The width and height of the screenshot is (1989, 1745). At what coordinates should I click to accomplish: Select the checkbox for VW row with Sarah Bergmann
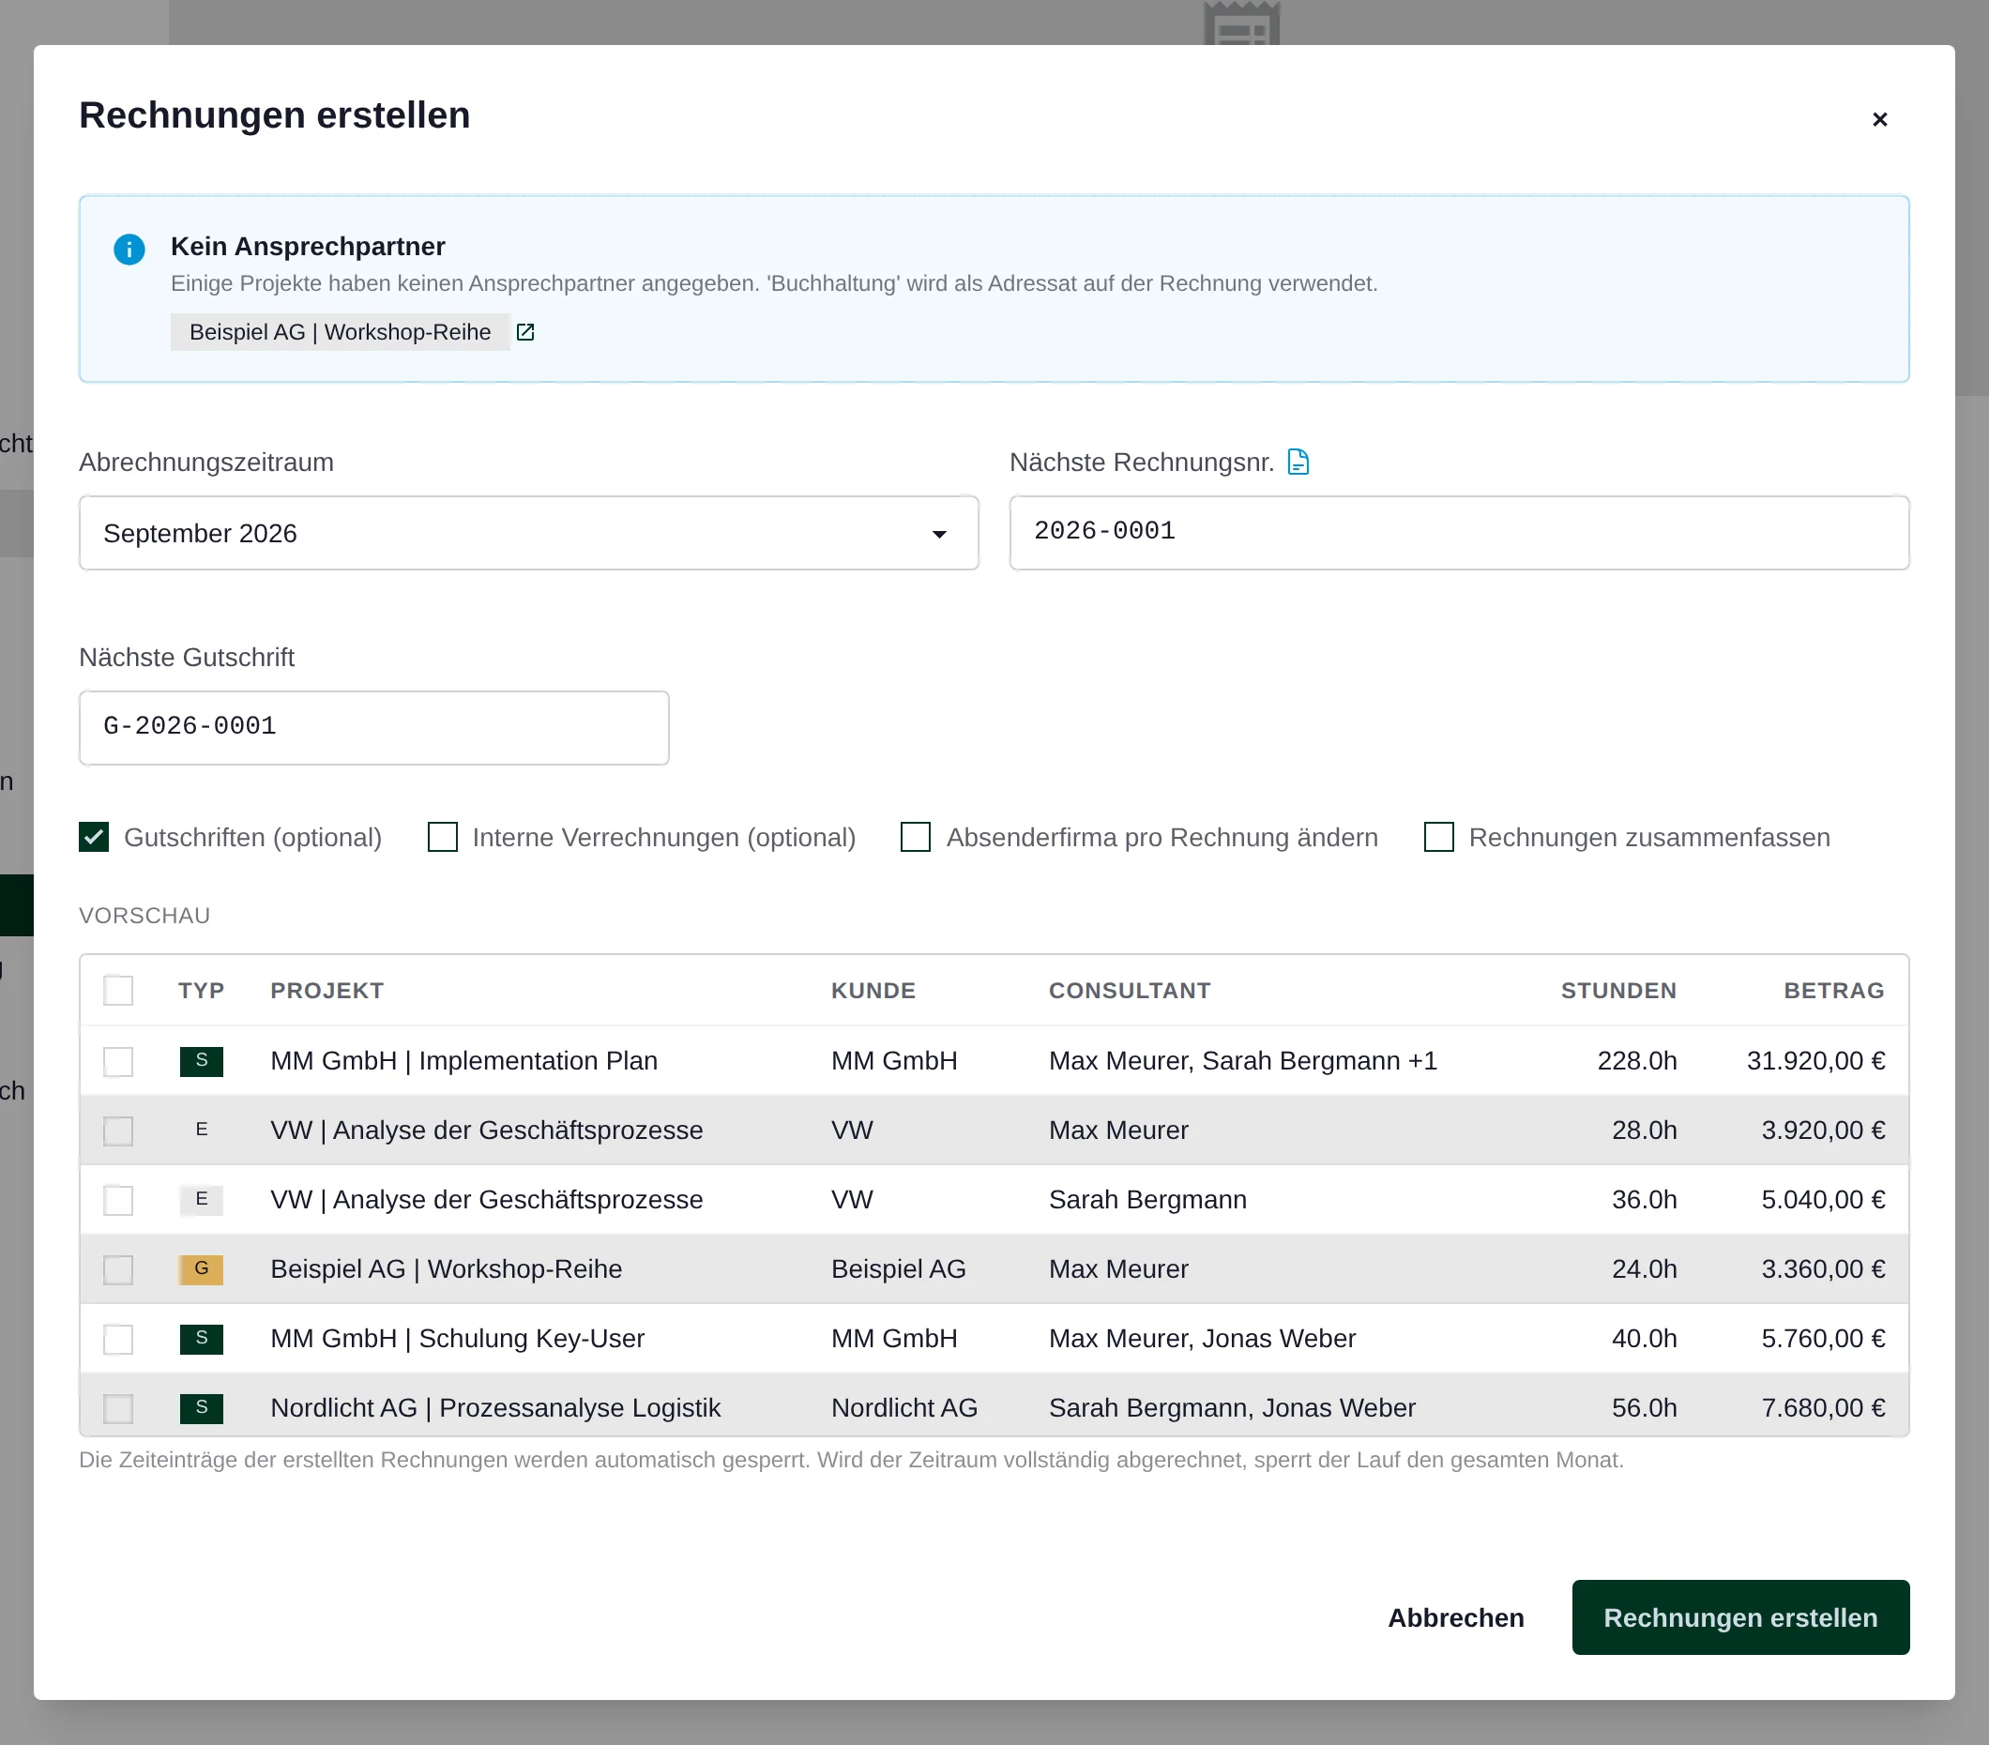pos(119,1200)
